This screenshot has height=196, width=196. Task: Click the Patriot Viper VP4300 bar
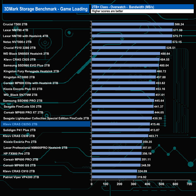pos(114,177)
